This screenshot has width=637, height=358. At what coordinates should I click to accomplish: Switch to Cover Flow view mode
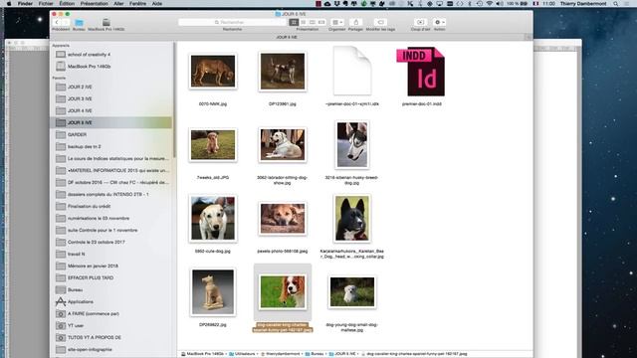(x=321, y=22)
